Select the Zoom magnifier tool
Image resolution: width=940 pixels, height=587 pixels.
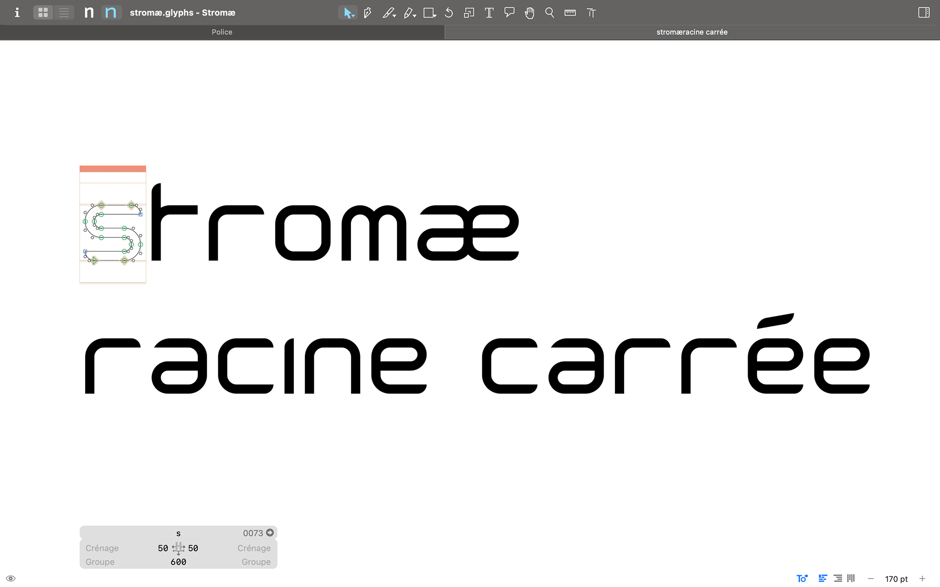tap(550, 13)
